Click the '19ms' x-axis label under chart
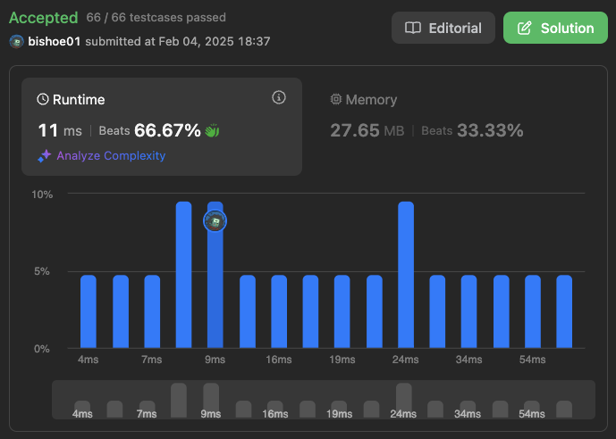The width and height of the screenshot is (616, 439). coord(342,360)
